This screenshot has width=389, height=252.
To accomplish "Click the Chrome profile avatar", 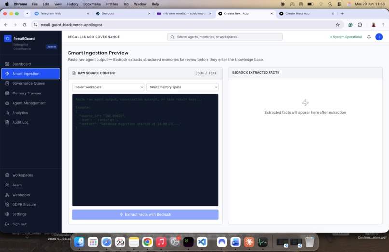I will pyautogui.click(x=374, y=25).
